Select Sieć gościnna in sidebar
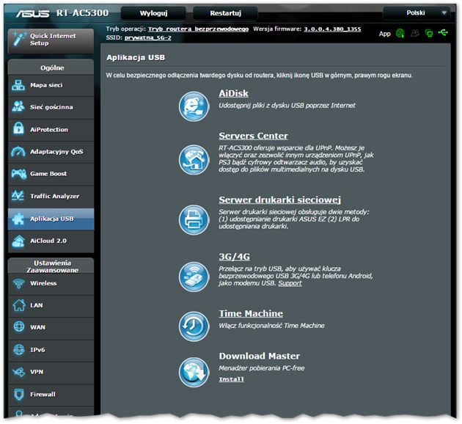The width and height of the screenshot is (462, 424). click(x=51, y=108)
